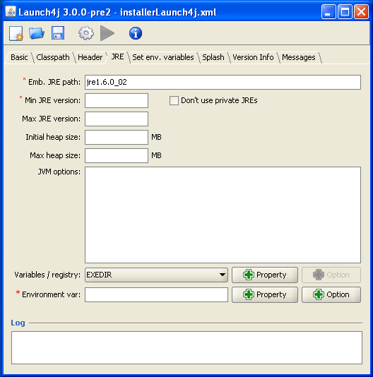
Task: Add Property from Environment var row
Action: (265, 294)
